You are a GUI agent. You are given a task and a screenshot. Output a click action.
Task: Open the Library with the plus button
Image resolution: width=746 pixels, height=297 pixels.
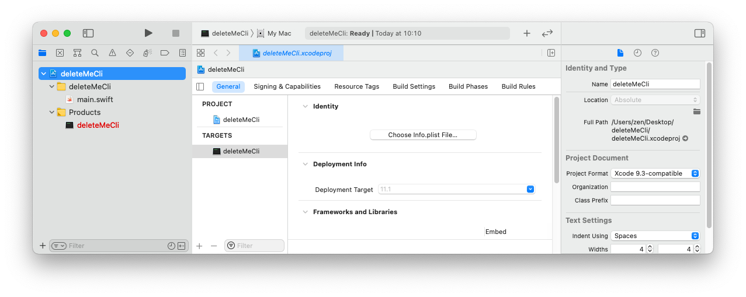tap(527, 33)
